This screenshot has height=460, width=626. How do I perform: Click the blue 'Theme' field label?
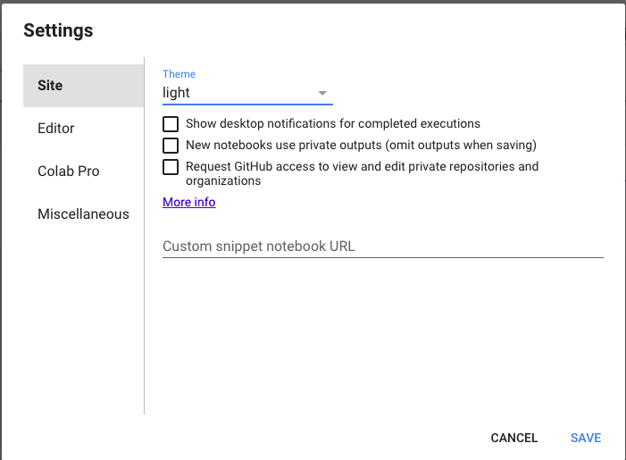point(179,74)
